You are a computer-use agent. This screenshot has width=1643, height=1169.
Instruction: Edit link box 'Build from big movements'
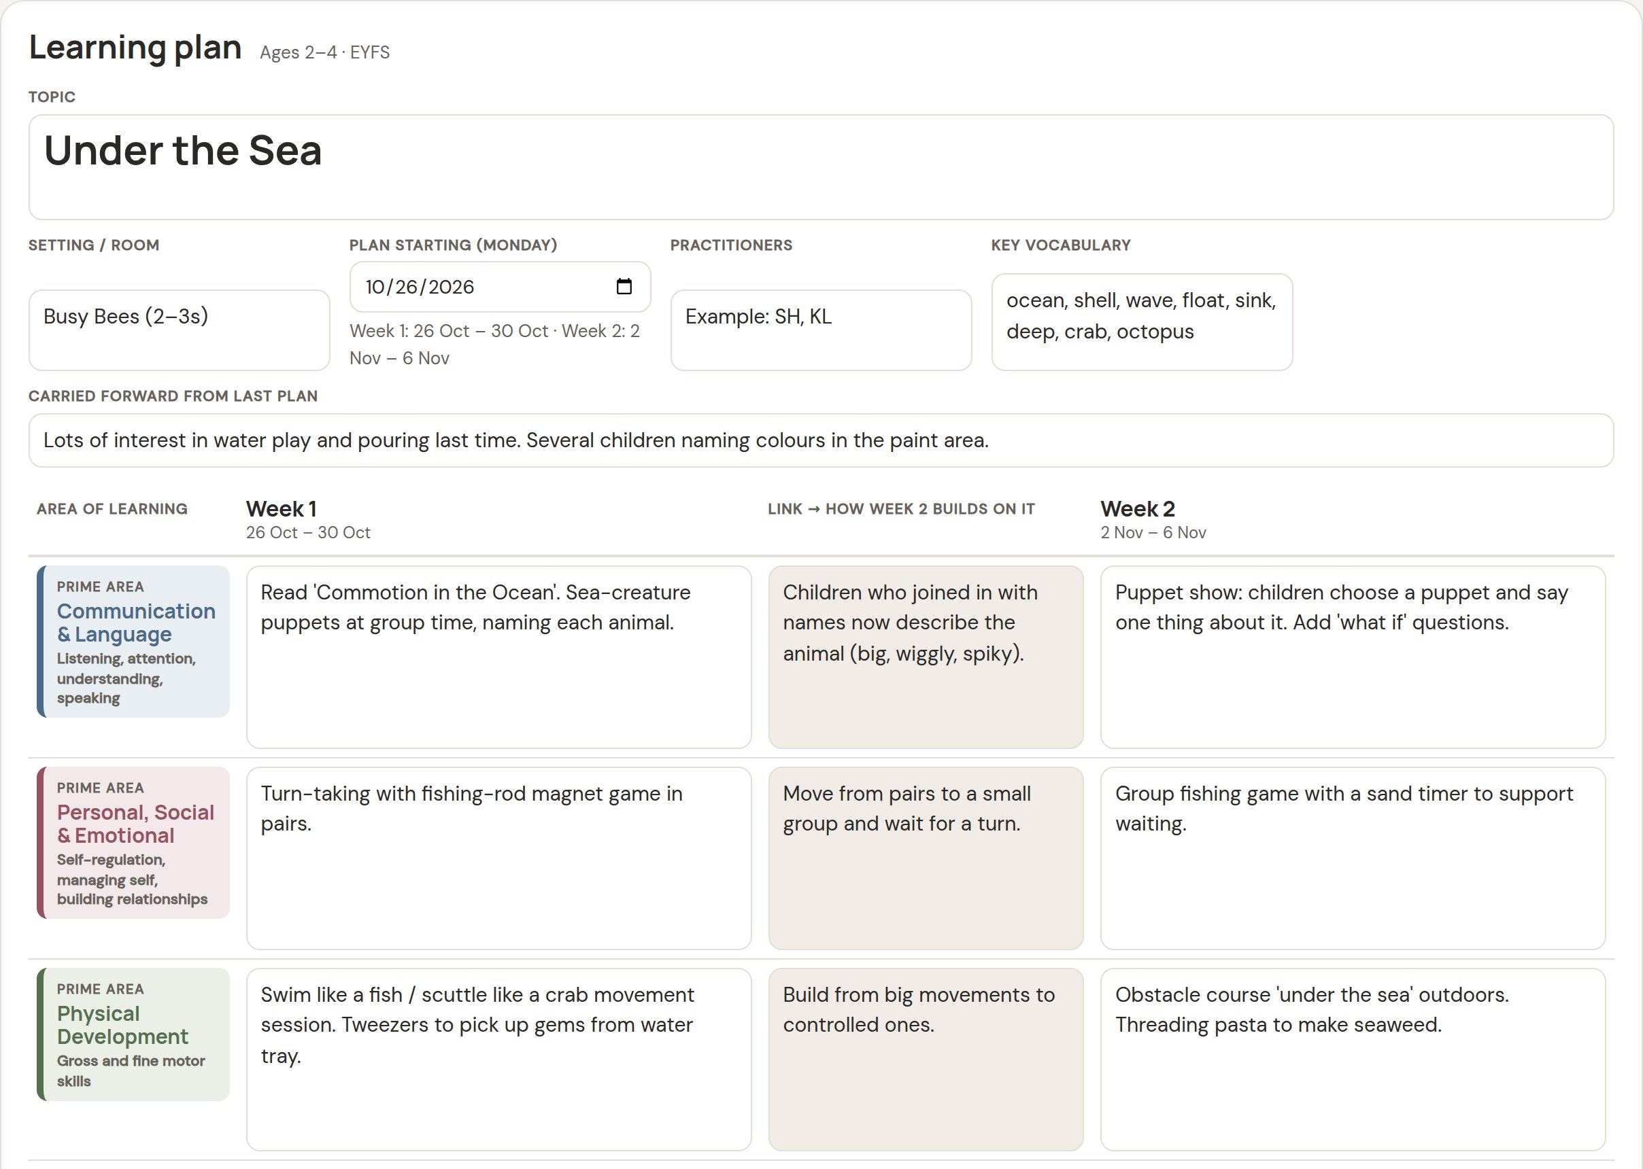[926, 1060]
